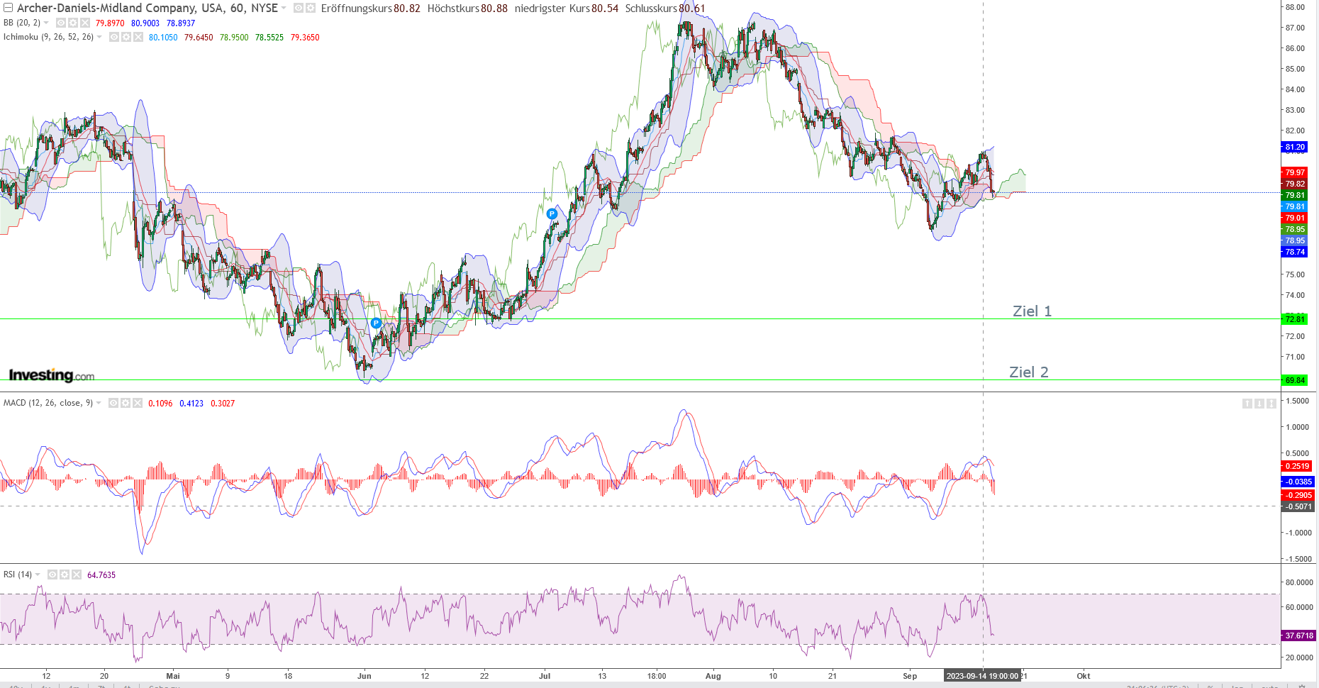The width and height of the screenshot is (1319, 688).
Task: Select the 1y timeframe
Action: point(46,686)
